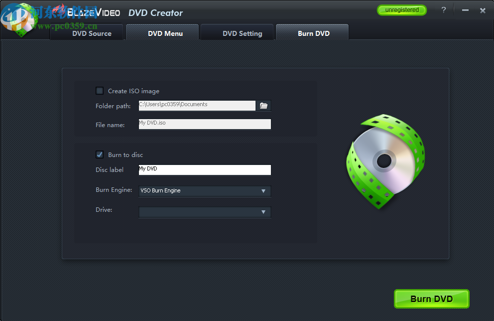Toggle Create ISO image off then verify fields
Screen dimensions: 494x321
point(99,90)
